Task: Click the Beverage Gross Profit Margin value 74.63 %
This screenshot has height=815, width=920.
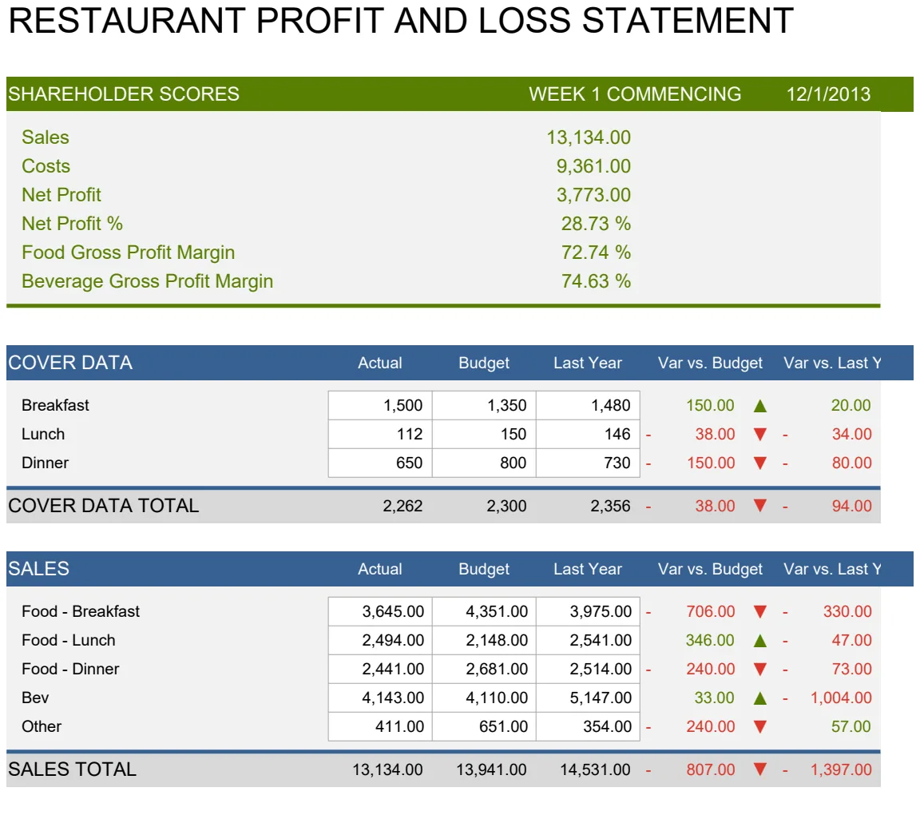Action: click(x=596, y=281)
